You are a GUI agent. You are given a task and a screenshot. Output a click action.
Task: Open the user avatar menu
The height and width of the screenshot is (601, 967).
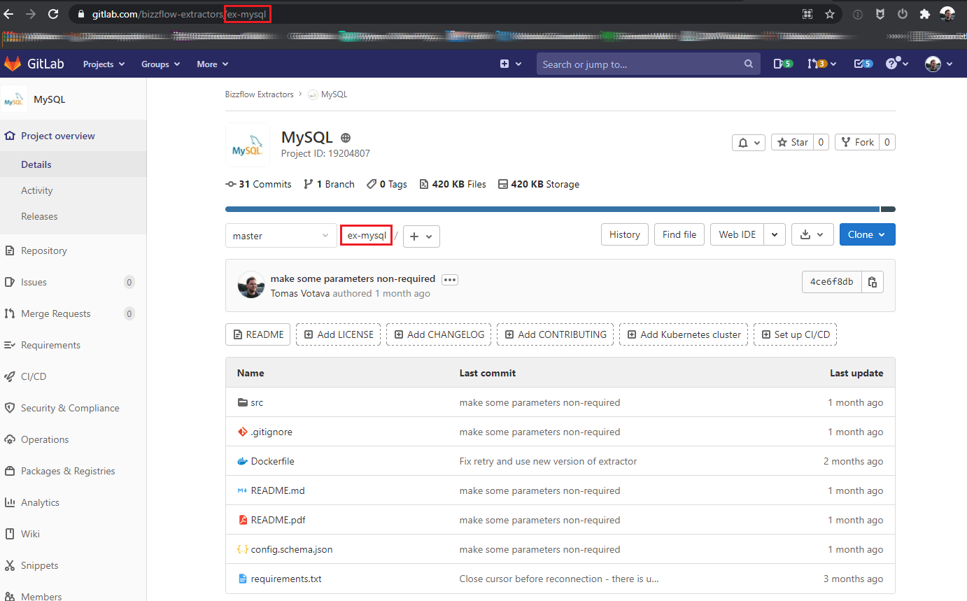pyautogui.click(x=939, y=64)
